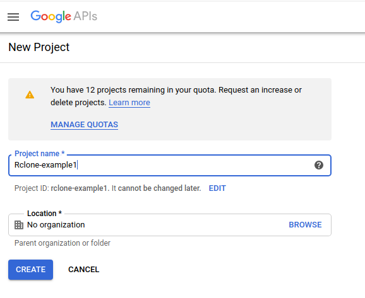Click the organization building icon in Location

pos(19,225)
